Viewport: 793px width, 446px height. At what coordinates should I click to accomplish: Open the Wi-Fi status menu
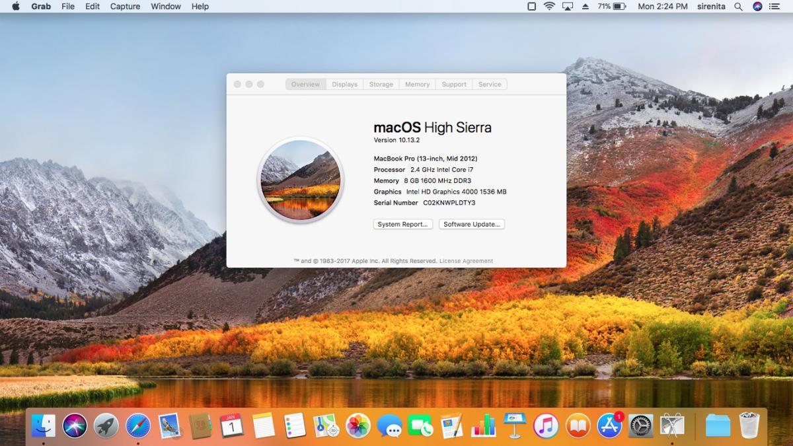pyautogui.click(x=549, y=7)
